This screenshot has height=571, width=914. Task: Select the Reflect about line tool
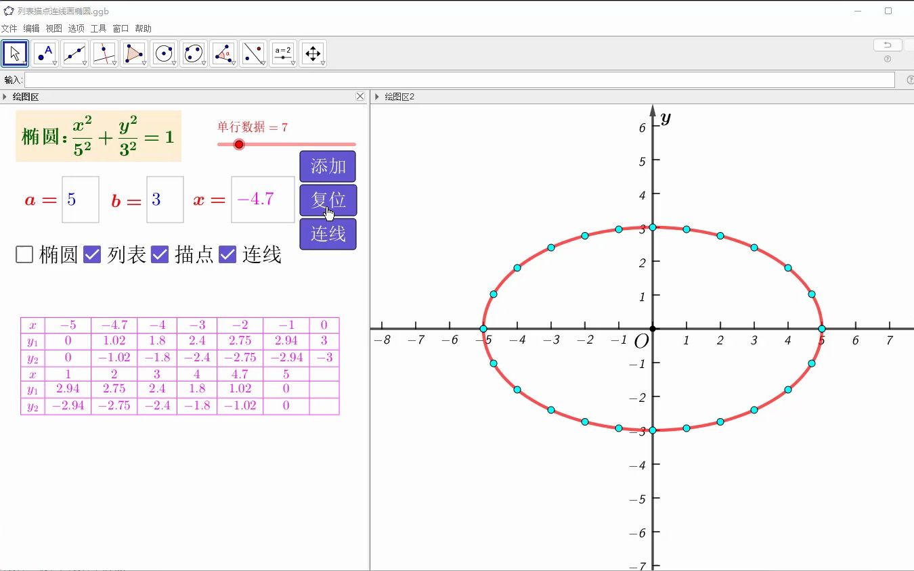[x=253, y=53]
